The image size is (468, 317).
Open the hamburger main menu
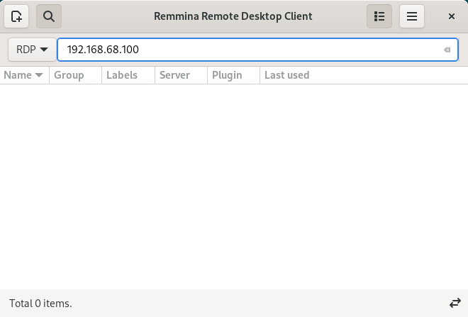412,16
